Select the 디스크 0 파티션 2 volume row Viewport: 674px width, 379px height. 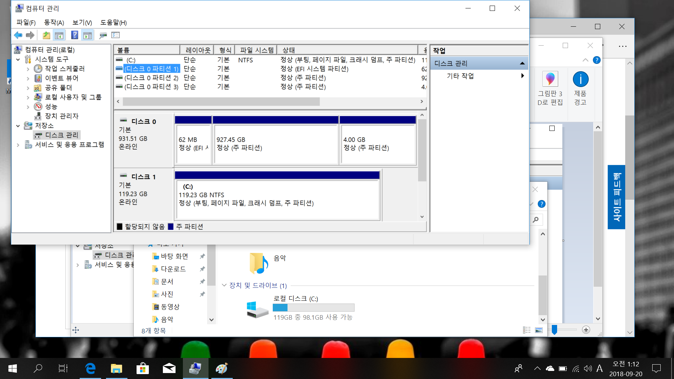point(151,78)
